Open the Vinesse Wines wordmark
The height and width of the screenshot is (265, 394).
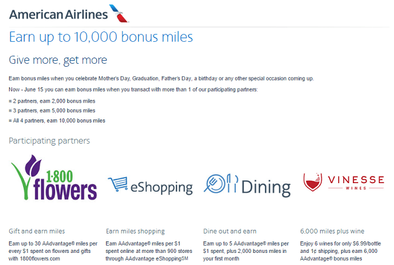(356, 182)
